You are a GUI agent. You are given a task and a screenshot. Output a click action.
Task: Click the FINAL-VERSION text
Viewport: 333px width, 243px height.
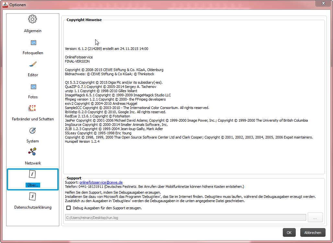pos(77,61)
